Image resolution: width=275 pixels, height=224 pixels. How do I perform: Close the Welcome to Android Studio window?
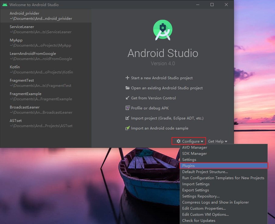[x=226, y=5]
